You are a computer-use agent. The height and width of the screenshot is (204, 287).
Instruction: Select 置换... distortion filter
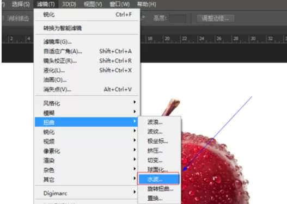(159, 198)
